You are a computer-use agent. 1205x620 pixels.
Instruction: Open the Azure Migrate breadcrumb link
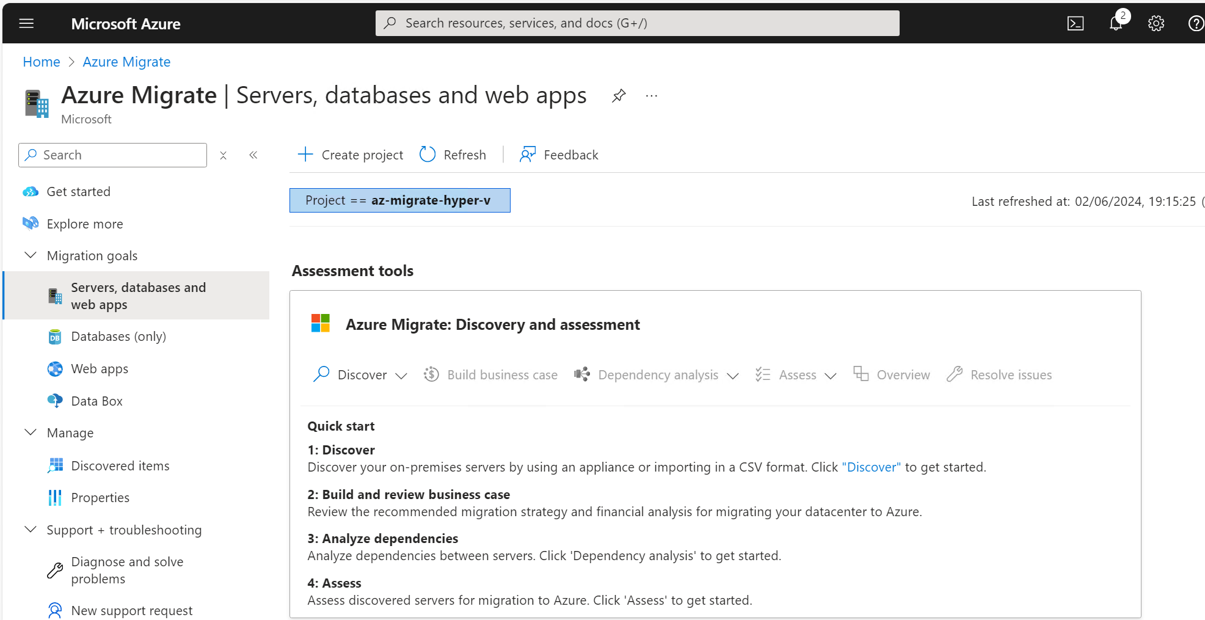click(126, 62)
